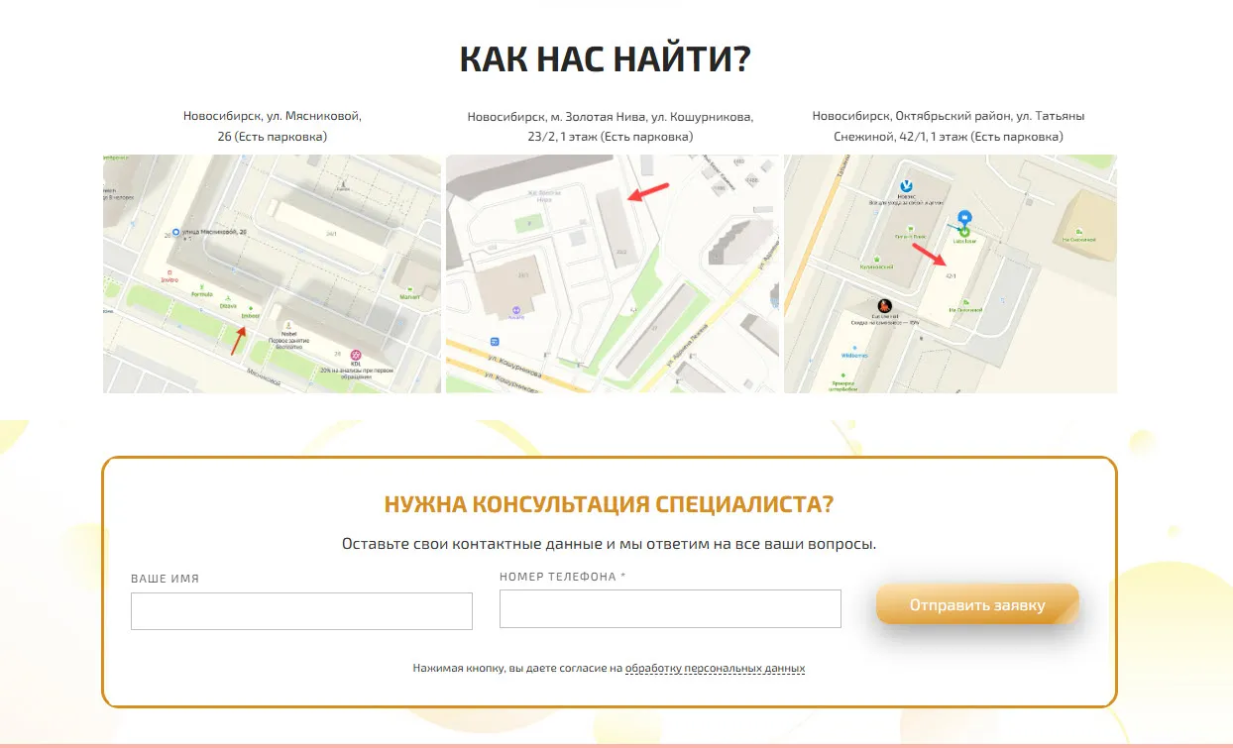Viewport: 1233px width, 748px height.
Task: Click the purple Avvate marker near building 24/1
Action: pyautogui.click(x=516, y=310)
